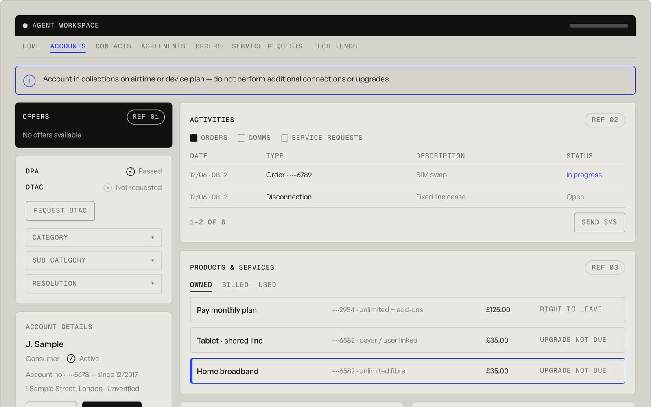Image resolution: width=651 pixels, height=407 pixels.
Task: Open the Agreements tab
Action: 163,46
